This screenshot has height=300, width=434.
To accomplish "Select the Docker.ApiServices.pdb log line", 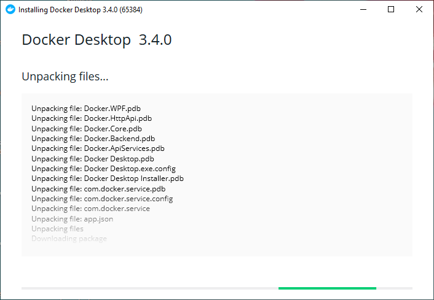I will 98,148.
